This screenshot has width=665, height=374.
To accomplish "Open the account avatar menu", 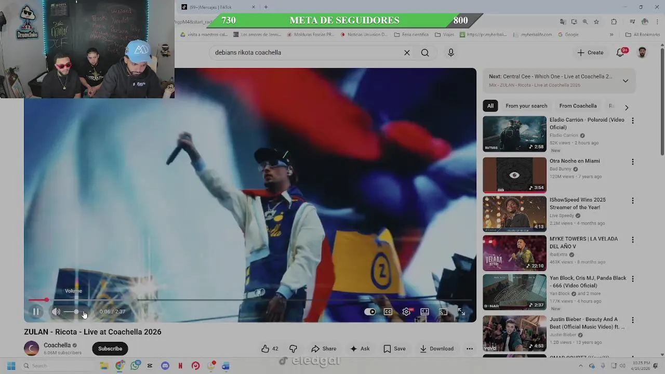I will [x=642, y=52].
